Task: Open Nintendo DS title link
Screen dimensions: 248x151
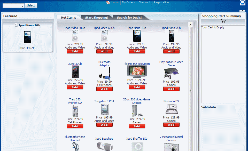Action: coord(171,101)
